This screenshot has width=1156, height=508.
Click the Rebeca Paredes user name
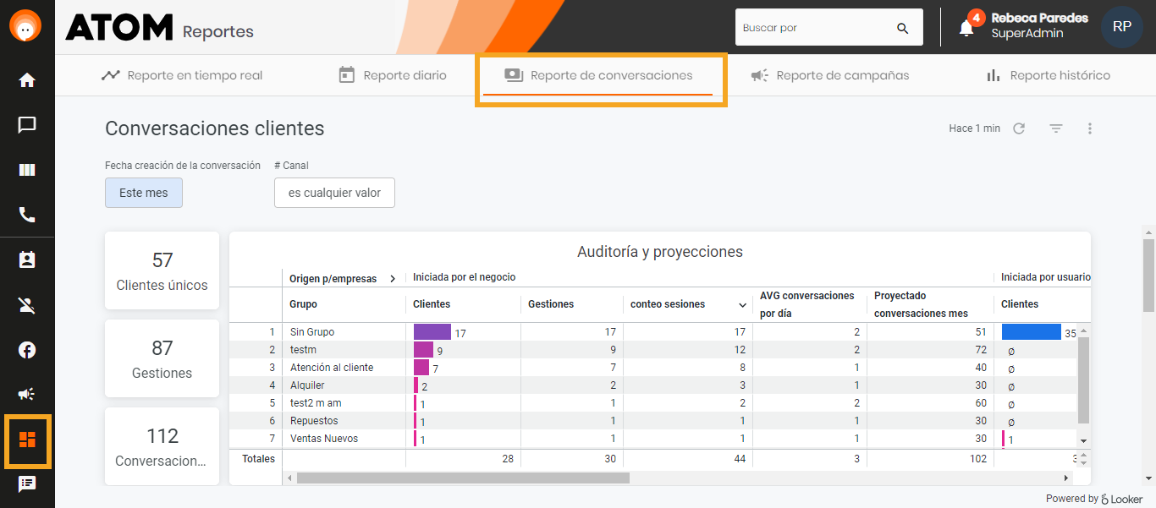click(1039, 18)
